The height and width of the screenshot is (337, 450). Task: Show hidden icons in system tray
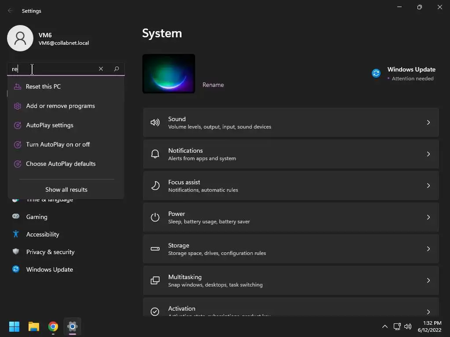[385, 326]
